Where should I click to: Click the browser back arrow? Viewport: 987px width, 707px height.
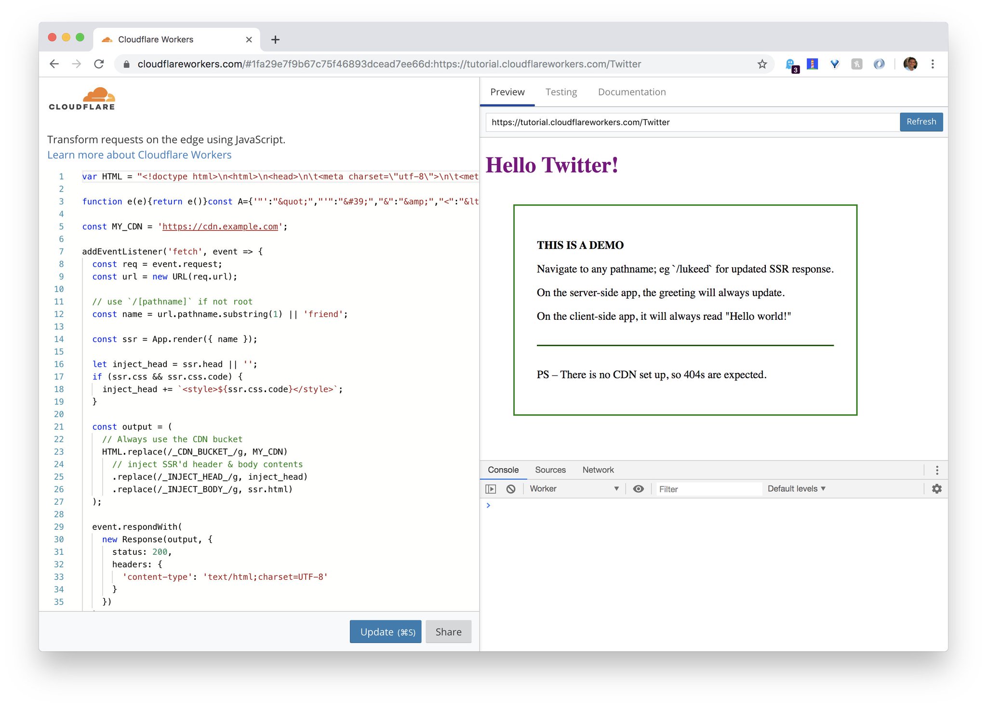coord(54,64)
